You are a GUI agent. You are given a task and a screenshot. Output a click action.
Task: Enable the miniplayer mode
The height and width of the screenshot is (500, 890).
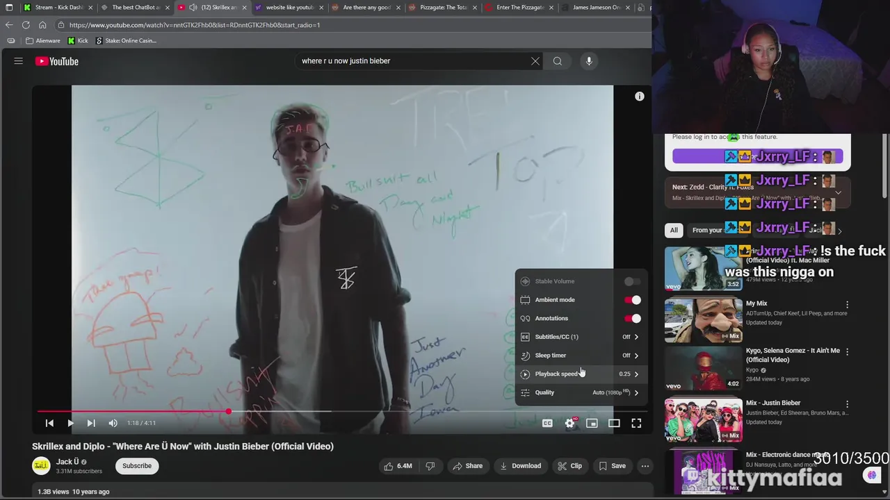point(592,423)
